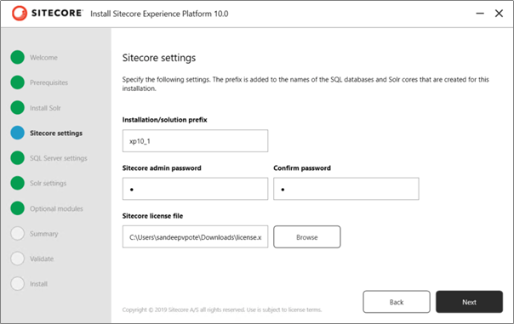The height and width of the screenshot is (324, 514).
Task: Open the Solr settings step label
Action: (x=49, y=183)
